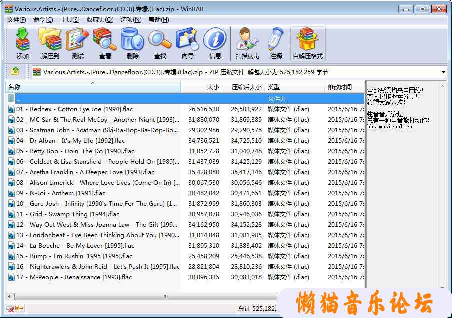Image resolution: width=452 pixels, height=318 pixels.
Task: Sort by the 修改时间 column header
Action: [345, 87]
